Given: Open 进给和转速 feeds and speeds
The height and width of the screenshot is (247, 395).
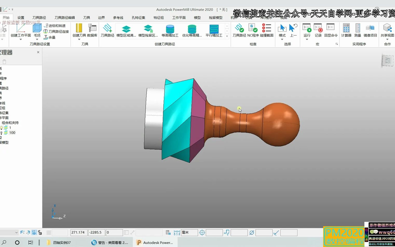Looking at the screenshot, I should tap(55, 26).
